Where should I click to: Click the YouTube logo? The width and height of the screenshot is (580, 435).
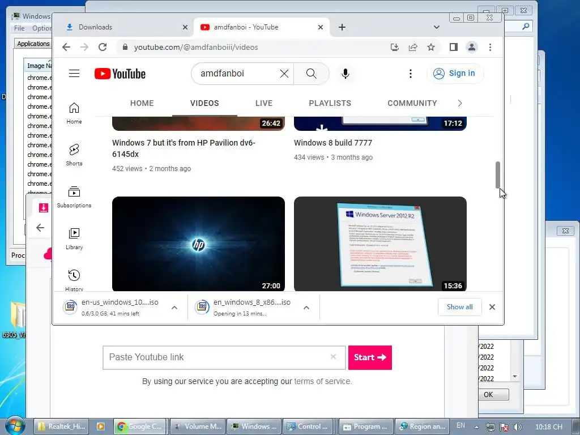pyautogui.click(x=120, y=74)
